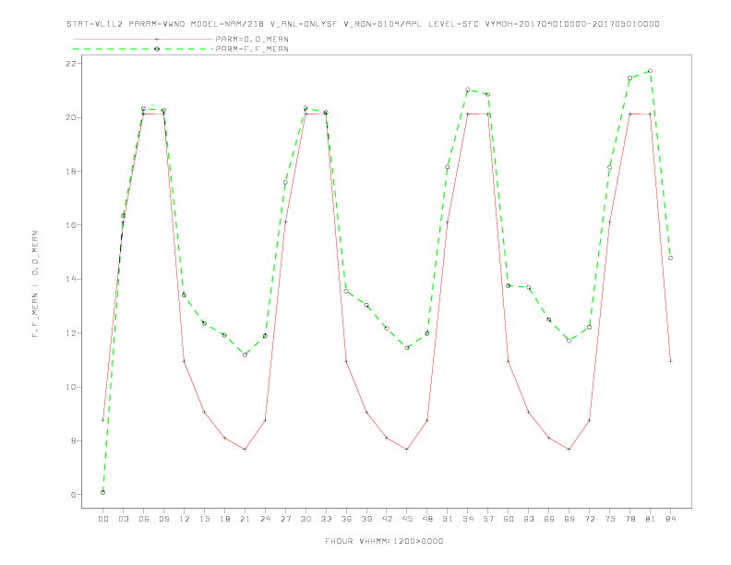
Task: Click x-axis tick label 84
Action: [x=670, y=519]
